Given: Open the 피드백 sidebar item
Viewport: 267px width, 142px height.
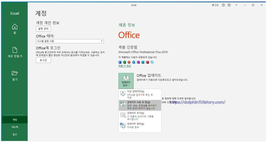Looking at the screenshot, I should (x=15, y=127).
